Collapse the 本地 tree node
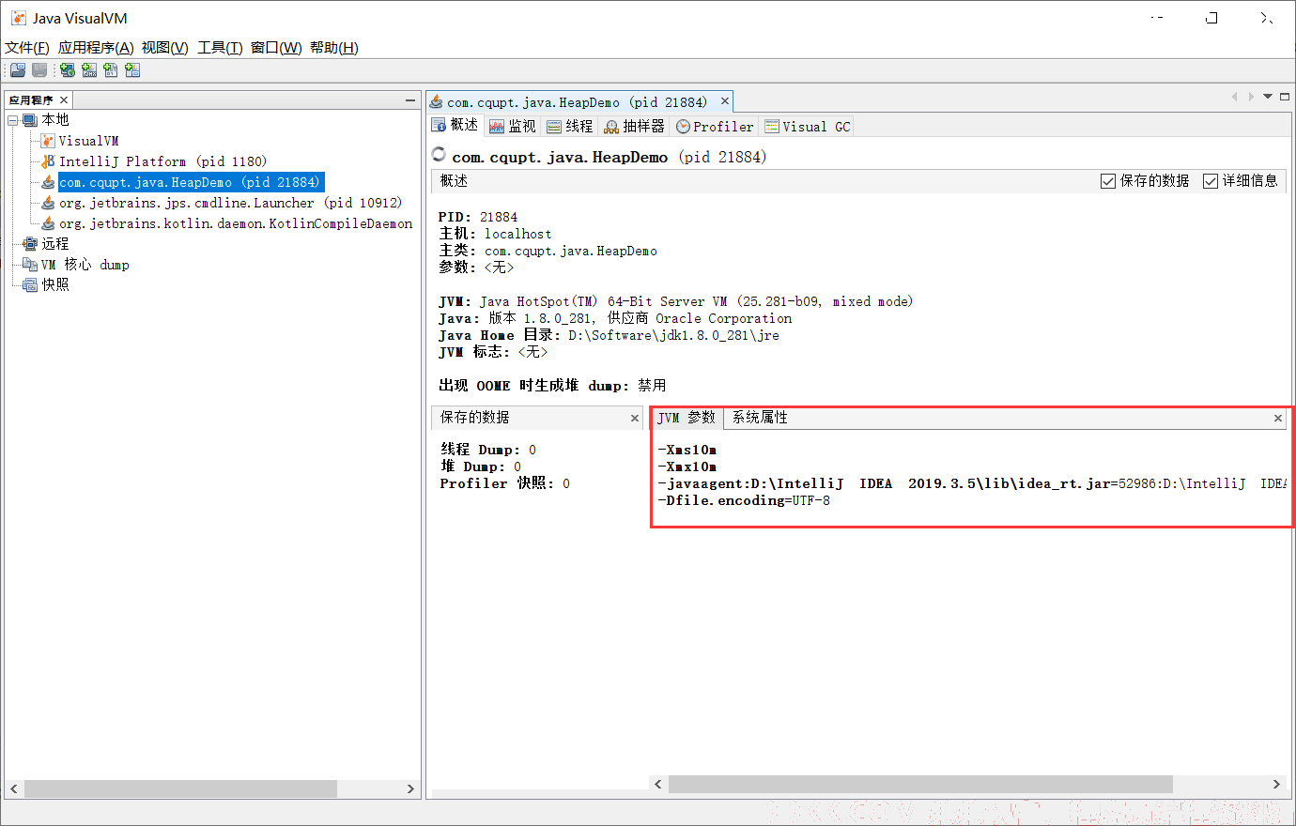This screenshot has height=826, width=1296. click(12, 120)
